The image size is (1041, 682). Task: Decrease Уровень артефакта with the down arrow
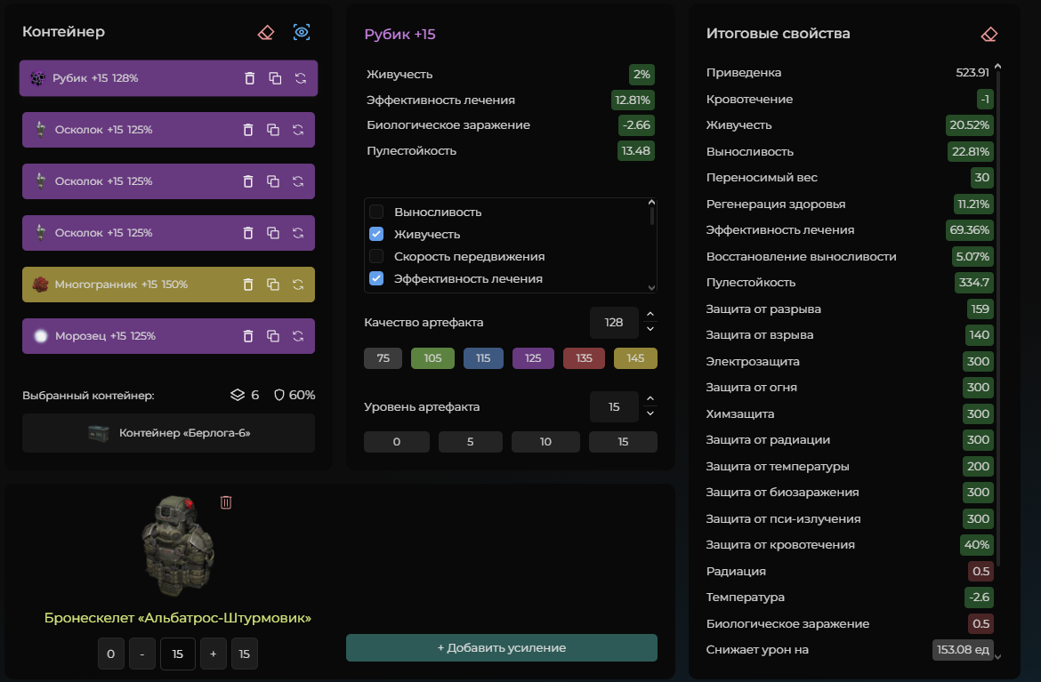[x=650, y=413]
